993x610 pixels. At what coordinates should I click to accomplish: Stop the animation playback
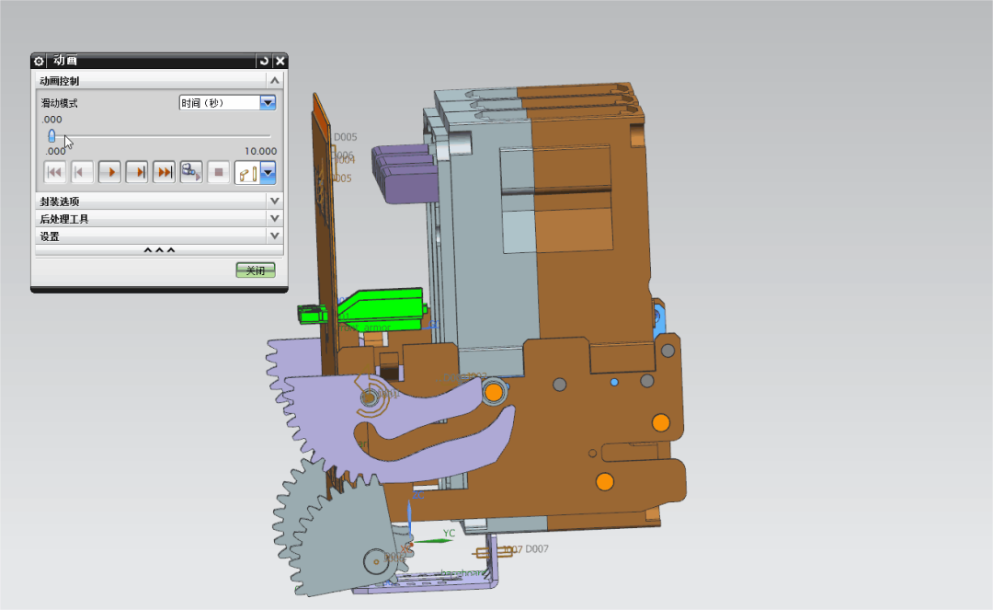(219, 172)
